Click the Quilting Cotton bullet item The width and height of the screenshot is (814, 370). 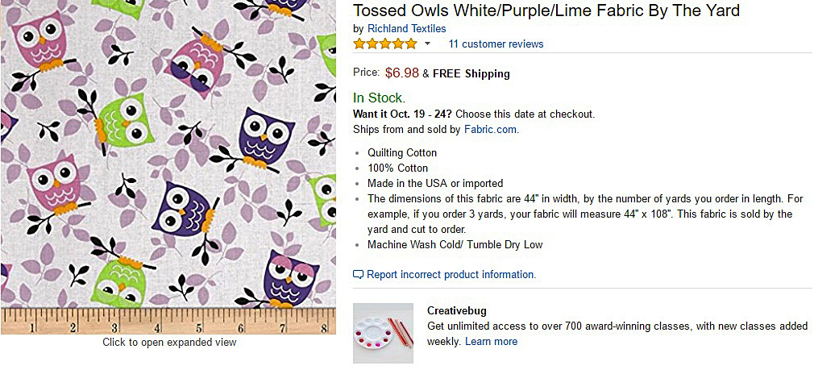[x=401, y=152]
